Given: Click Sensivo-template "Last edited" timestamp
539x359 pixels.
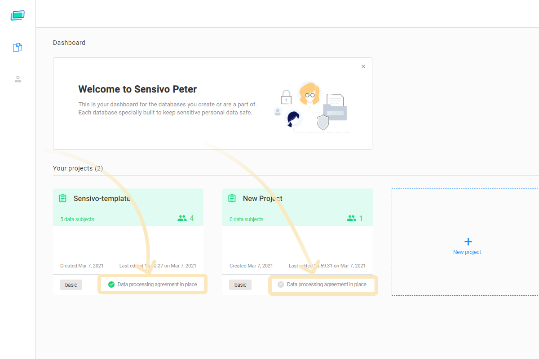Looking at the screenshot, I should [158, 266].
